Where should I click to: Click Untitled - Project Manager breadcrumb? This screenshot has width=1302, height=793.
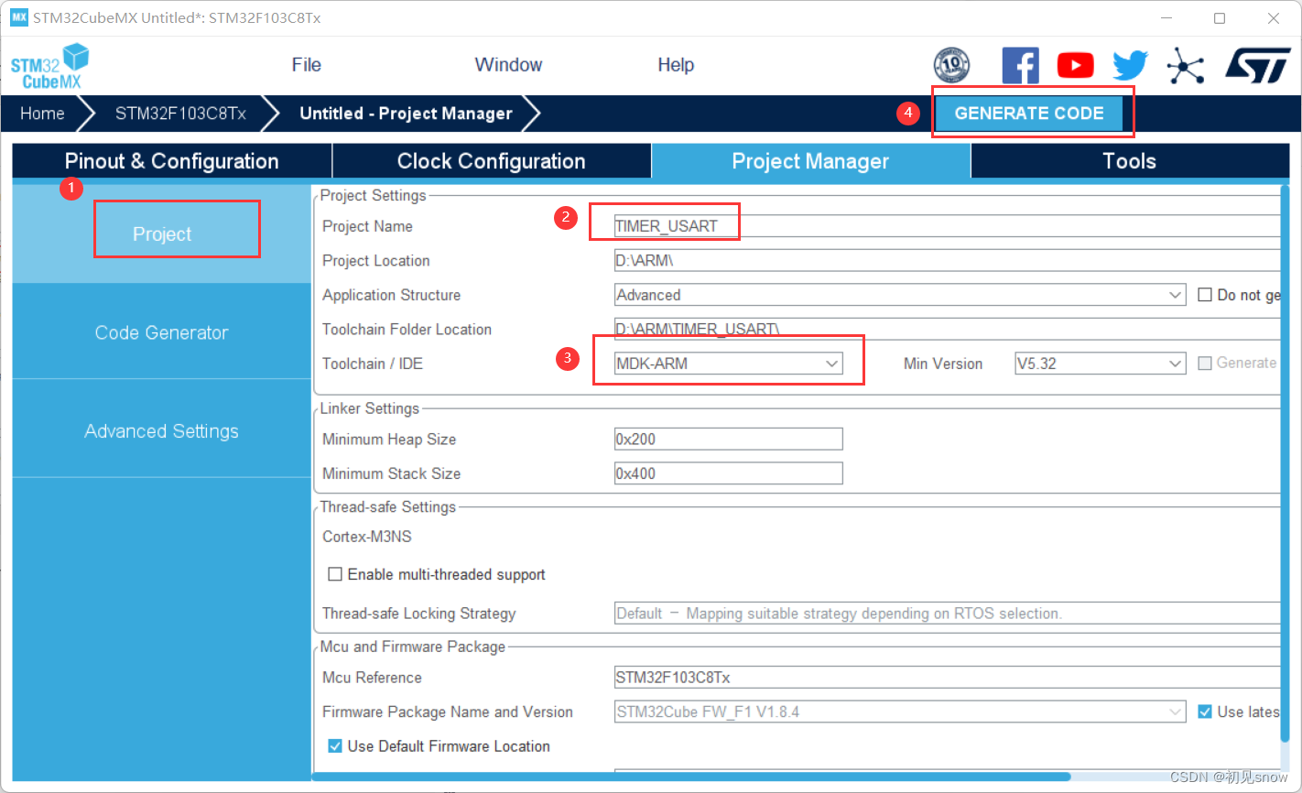point(406,114)
